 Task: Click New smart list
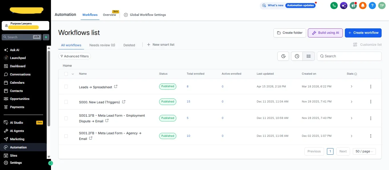(x=161, y=45)
